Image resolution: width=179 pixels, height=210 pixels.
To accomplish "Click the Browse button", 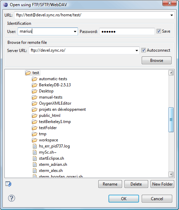I will coord(157,60).
